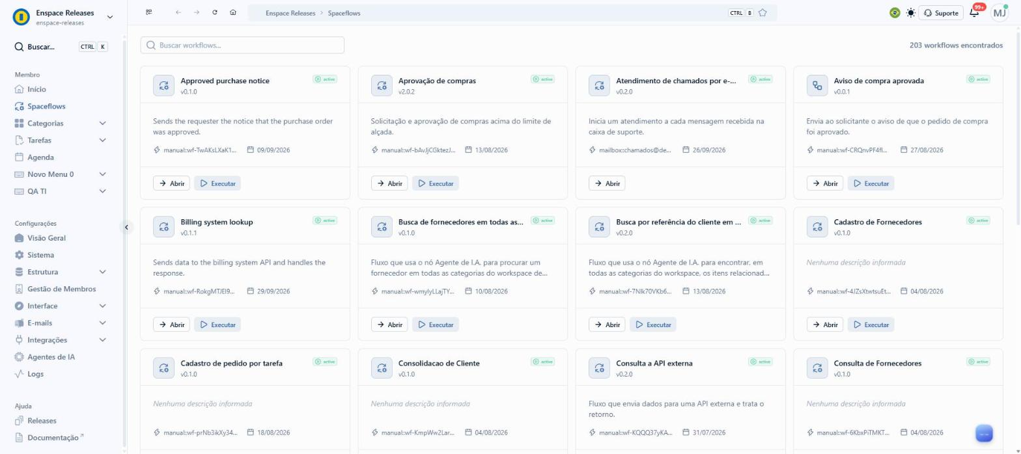This screenshot has height=454, width=1021.
Task: Click the 203 workflows encontrados text
Action: click(x=956, y=46)
